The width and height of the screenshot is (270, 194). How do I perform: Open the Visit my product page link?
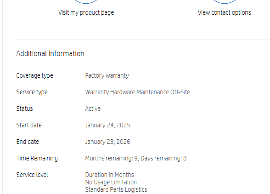click(86, 12)
